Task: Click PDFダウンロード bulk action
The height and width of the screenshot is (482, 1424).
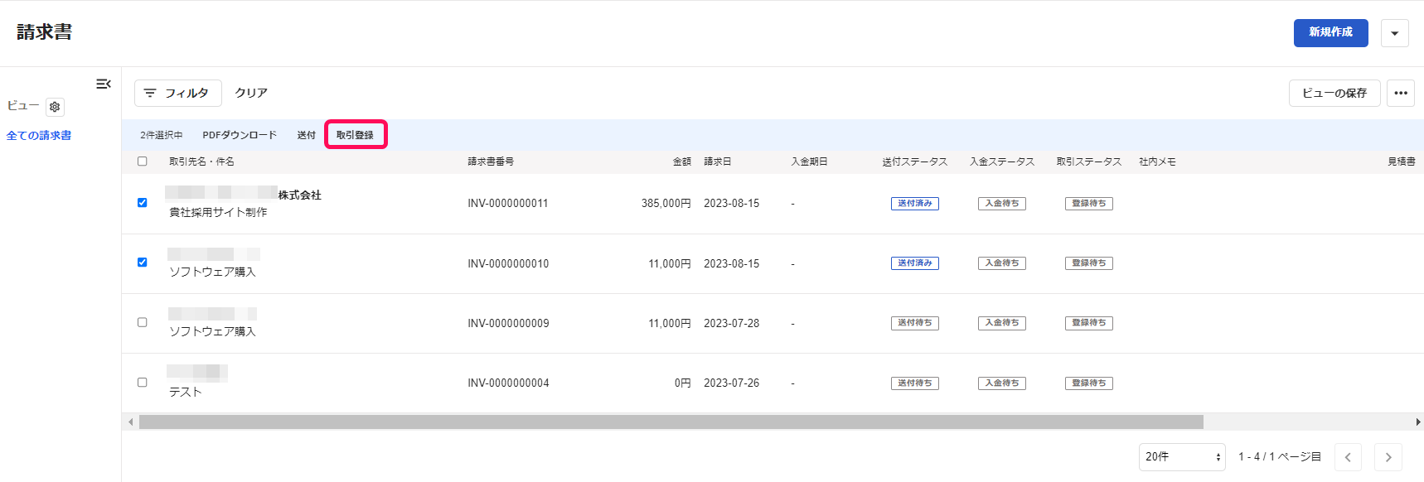Action: coord(240,135)
